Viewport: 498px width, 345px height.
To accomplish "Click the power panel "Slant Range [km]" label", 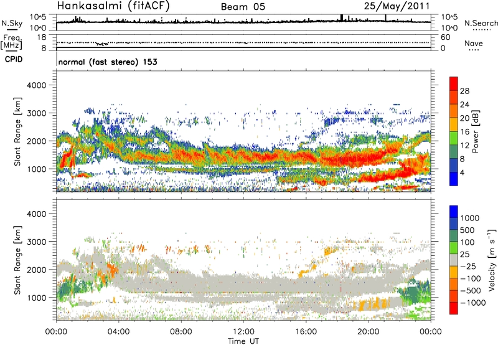I will click(17, 131).
